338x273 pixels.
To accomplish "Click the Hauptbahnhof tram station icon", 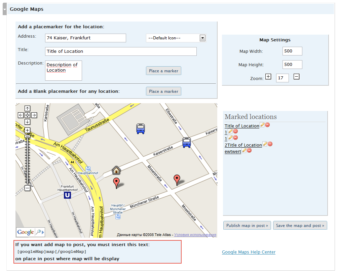I will (x=88, y=169).
